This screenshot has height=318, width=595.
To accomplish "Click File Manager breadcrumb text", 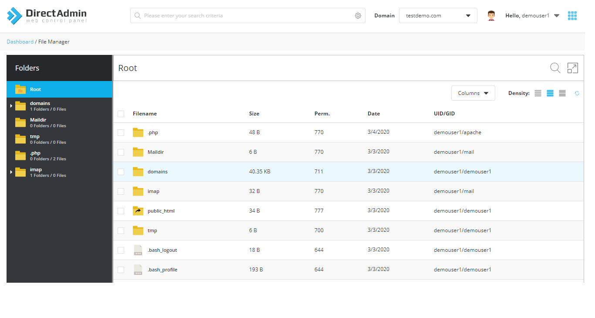I will coord(54,42).
